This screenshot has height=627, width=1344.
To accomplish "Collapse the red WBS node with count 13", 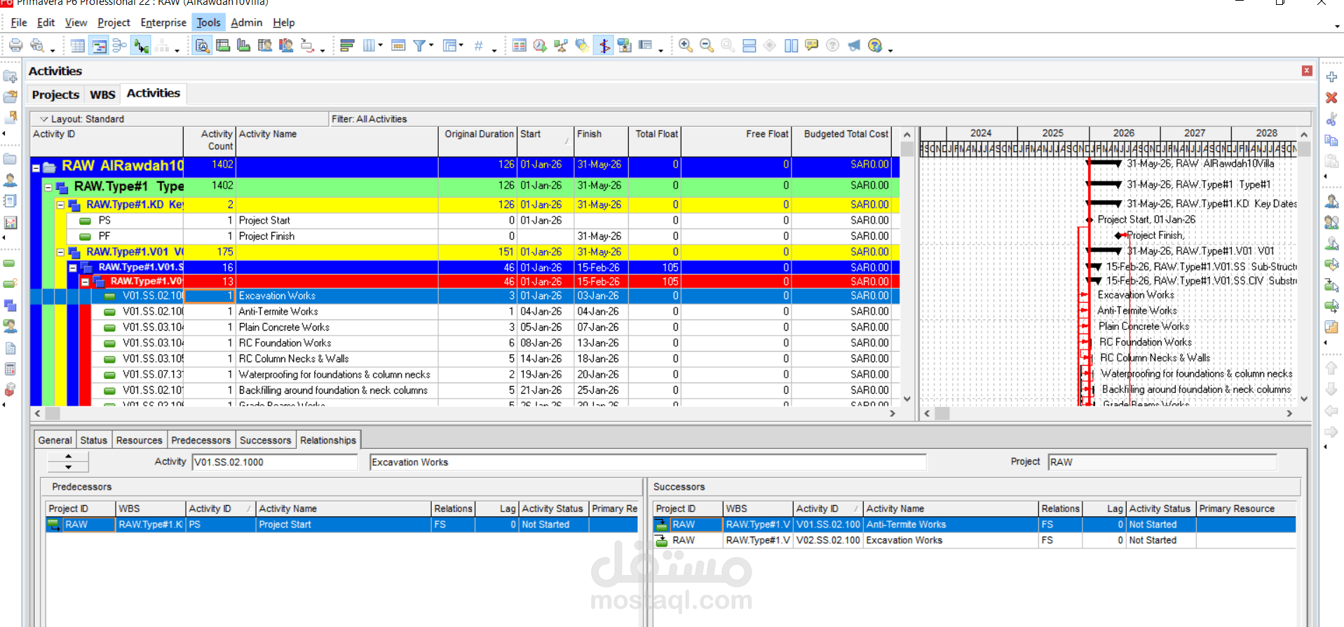I will tap(85, 282).
